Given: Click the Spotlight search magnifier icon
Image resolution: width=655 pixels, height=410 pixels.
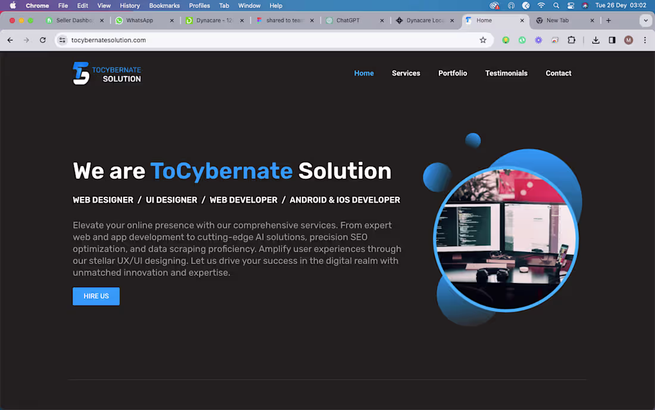Looking at the screenshot, I should coord(556,5).
